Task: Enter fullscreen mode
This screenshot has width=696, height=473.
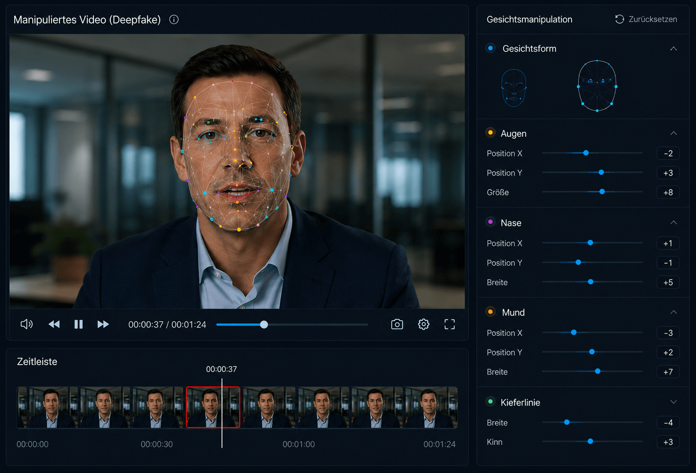Action: tap(450, 324)
